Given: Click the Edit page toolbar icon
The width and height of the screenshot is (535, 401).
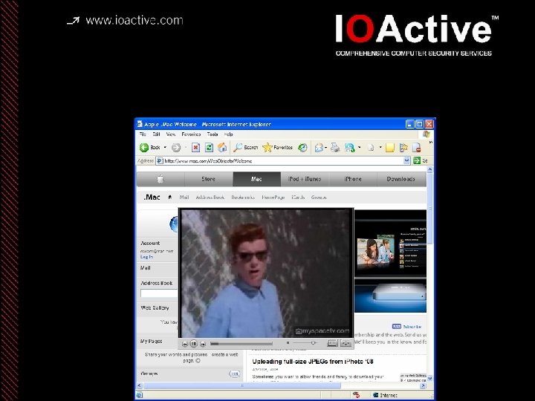Looking at the screenshot, I should coord(349,148).
